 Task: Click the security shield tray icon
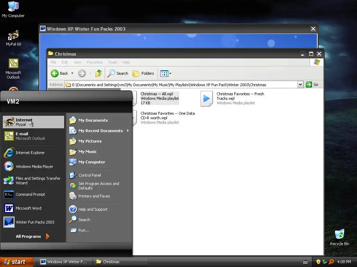point(318,262)
